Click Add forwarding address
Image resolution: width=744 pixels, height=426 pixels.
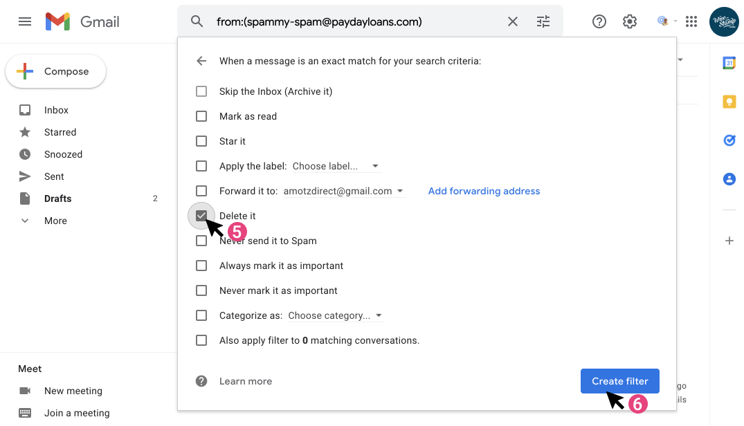pyautogui.click(x=483, y=191)
